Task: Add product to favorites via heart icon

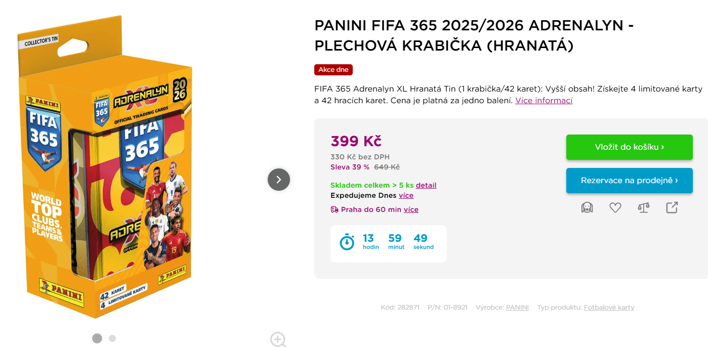Action: [x=615, y=207]
